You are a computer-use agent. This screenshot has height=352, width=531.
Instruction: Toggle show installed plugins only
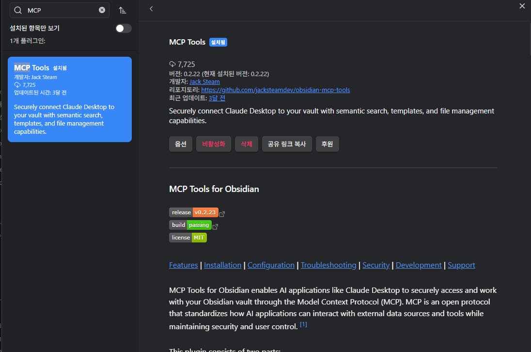point(123,29)
